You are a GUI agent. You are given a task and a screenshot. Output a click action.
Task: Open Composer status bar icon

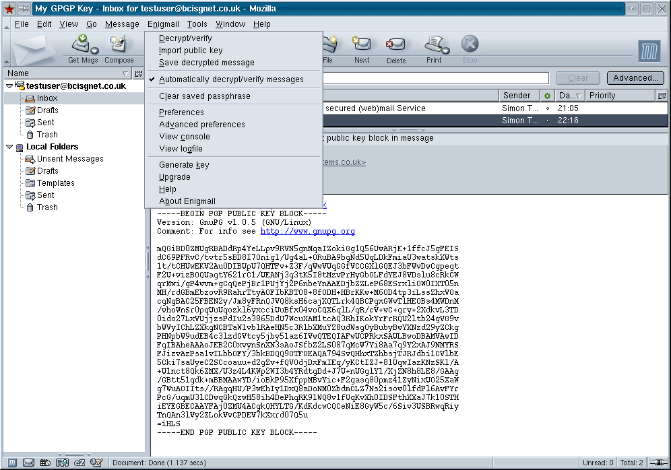coord(96,463)
